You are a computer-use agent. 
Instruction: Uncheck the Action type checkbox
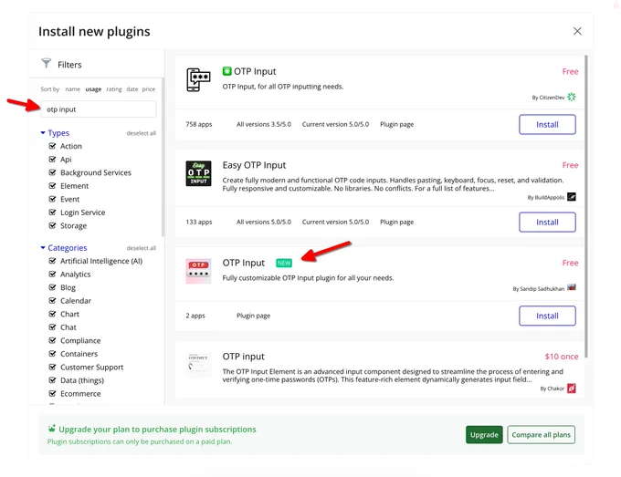coord(52,146)
